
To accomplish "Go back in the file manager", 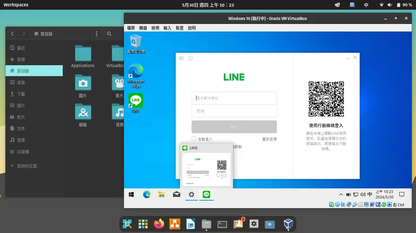I will pyautogui.click(x=12, y=34).
